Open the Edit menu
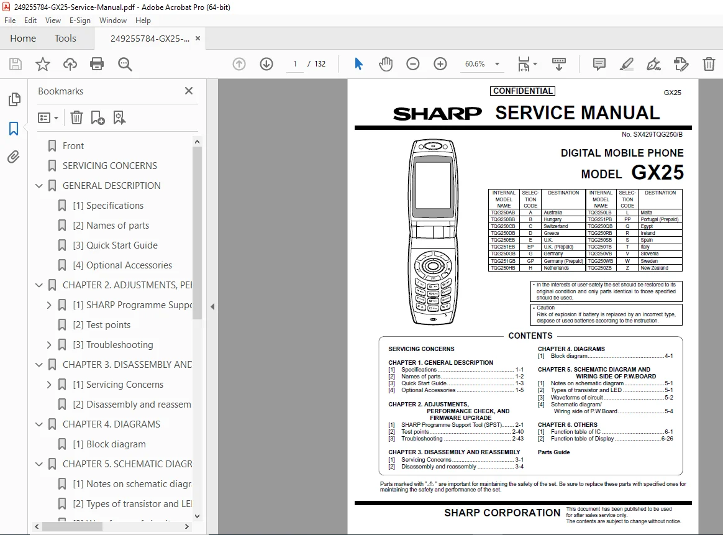Viewport: 723px width, 535px height. pyautogui.click(x=30, y=21)
